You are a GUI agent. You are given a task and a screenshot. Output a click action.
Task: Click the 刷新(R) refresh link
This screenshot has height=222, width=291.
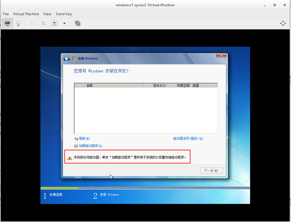pos(84,138)
